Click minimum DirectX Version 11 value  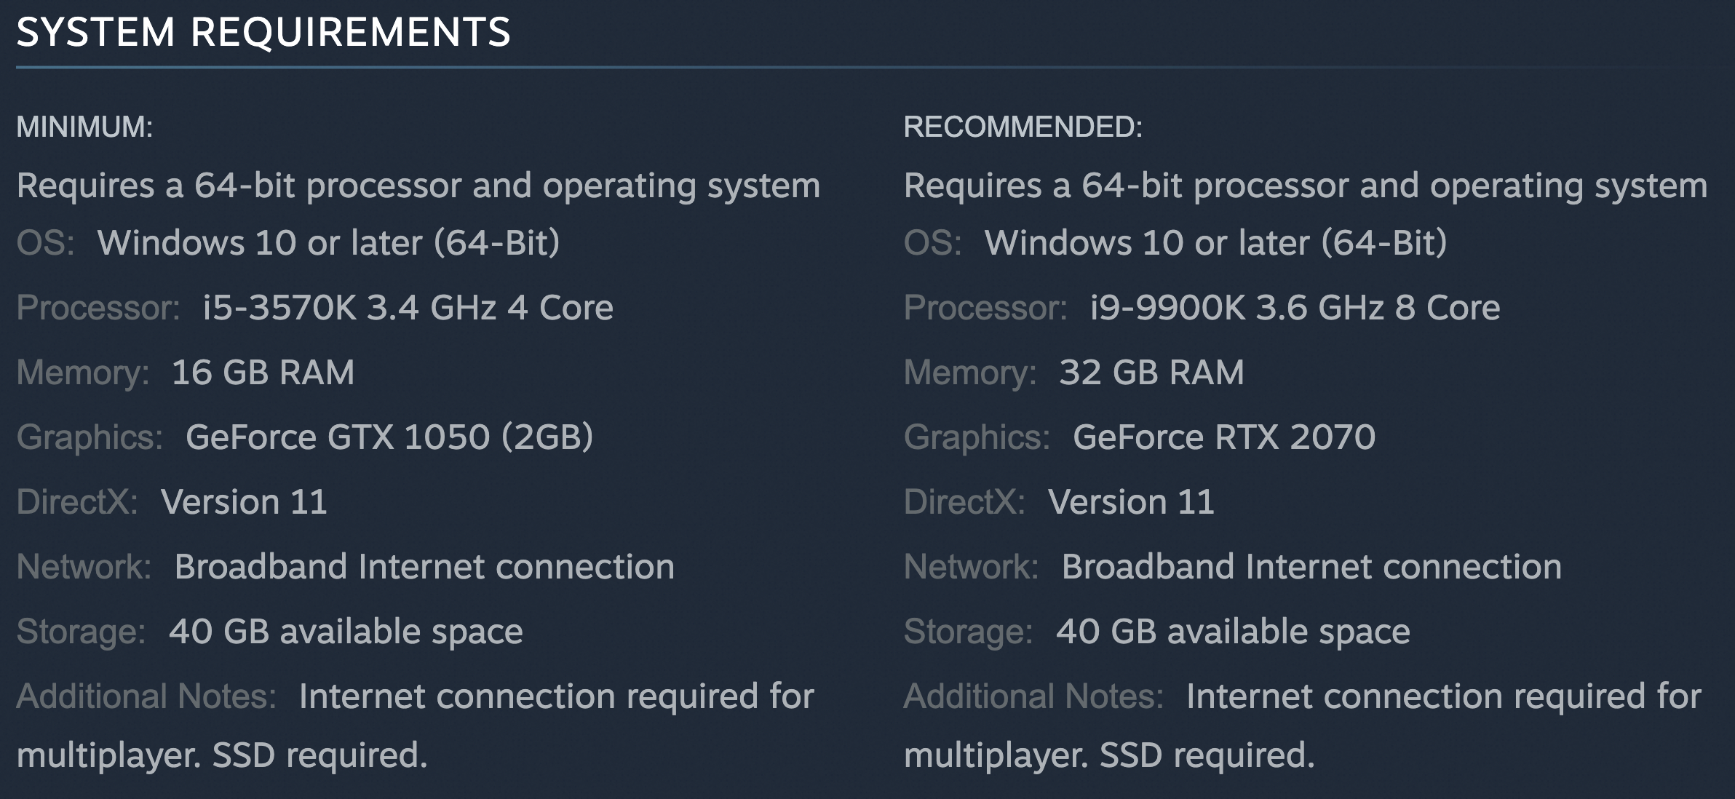[x=244, y=501]
